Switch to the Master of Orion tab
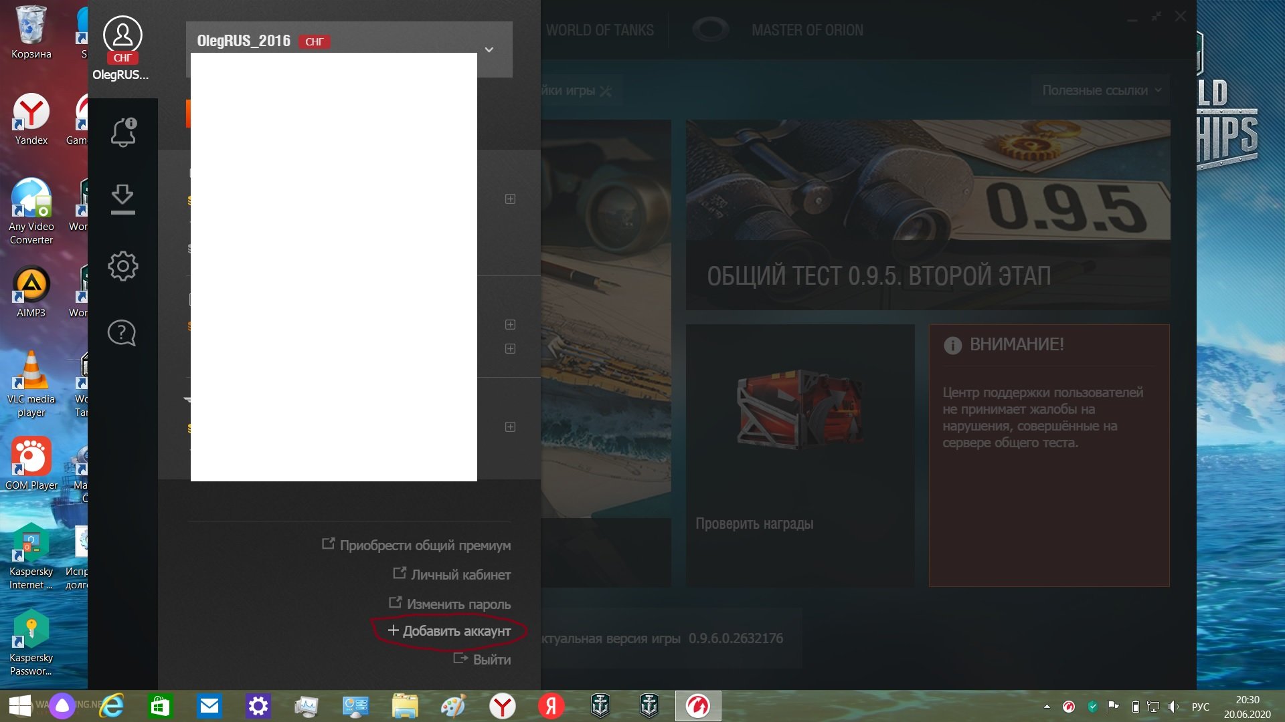1285x722 pixels. click(x=807, y=30)
